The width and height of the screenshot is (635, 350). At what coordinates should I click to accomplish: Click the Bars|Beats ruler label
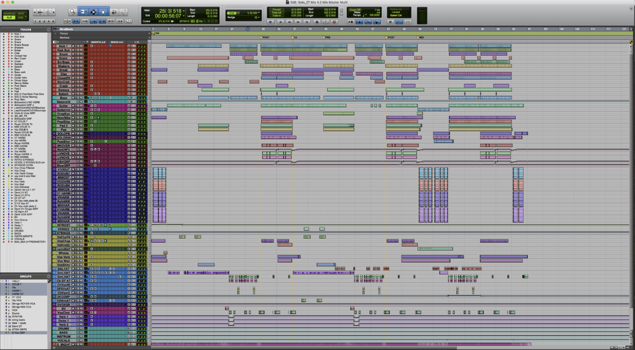tap(65, 29)
